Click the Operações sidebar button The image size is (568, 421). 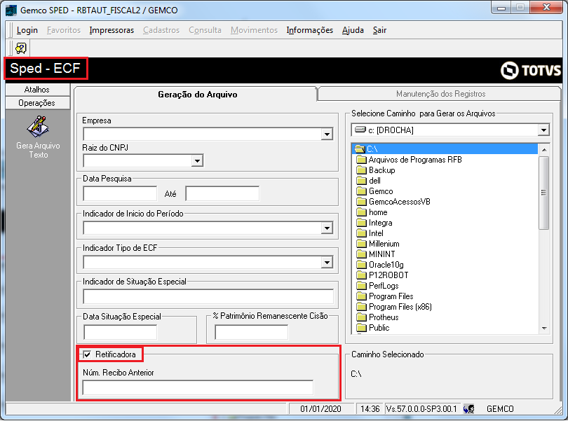(38, 103)
